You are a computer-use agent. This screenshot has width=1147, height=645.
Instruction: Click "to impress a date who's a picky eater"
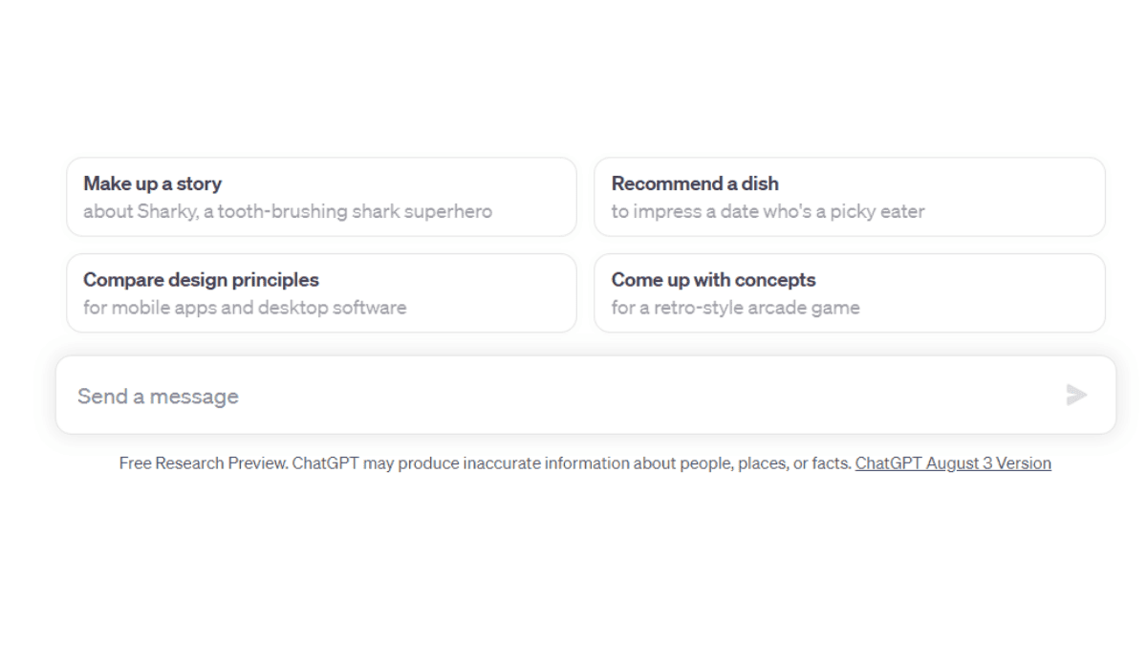768,211
